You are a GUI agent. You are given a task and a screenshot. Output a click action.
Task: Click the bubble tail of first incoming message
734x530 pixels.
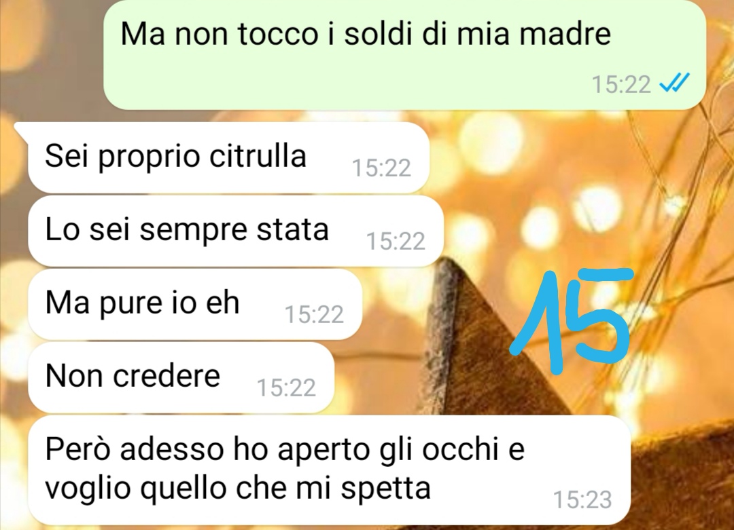[x=22, y=132]
